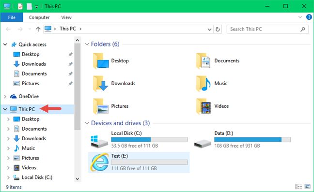Select the Documents folder icon
The height and width of the screenshot is (192, 314).
coord(203,61)
